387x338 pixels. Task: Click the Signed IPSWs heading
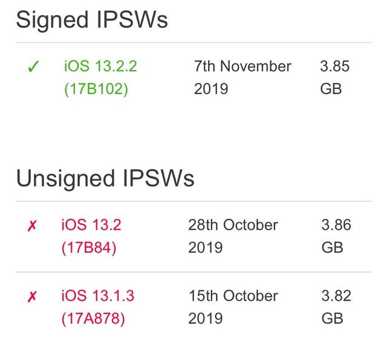tap(92, 20)
